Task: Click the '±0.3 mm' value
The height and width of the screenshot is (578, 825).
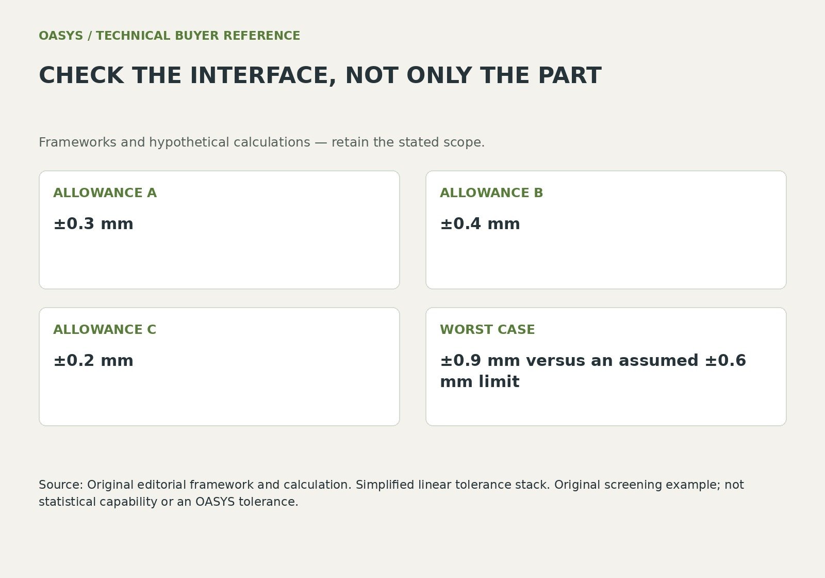Action: point(93,223)
